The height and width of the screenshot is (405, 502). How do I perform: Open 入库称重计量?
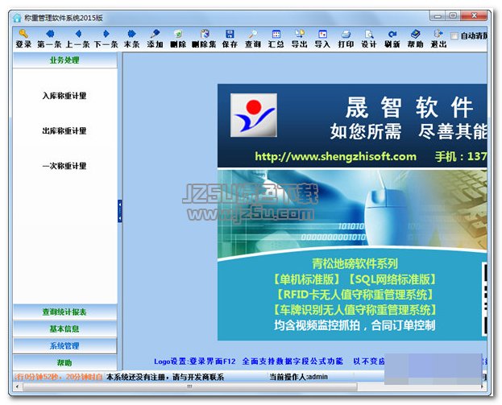pos(64,96)
